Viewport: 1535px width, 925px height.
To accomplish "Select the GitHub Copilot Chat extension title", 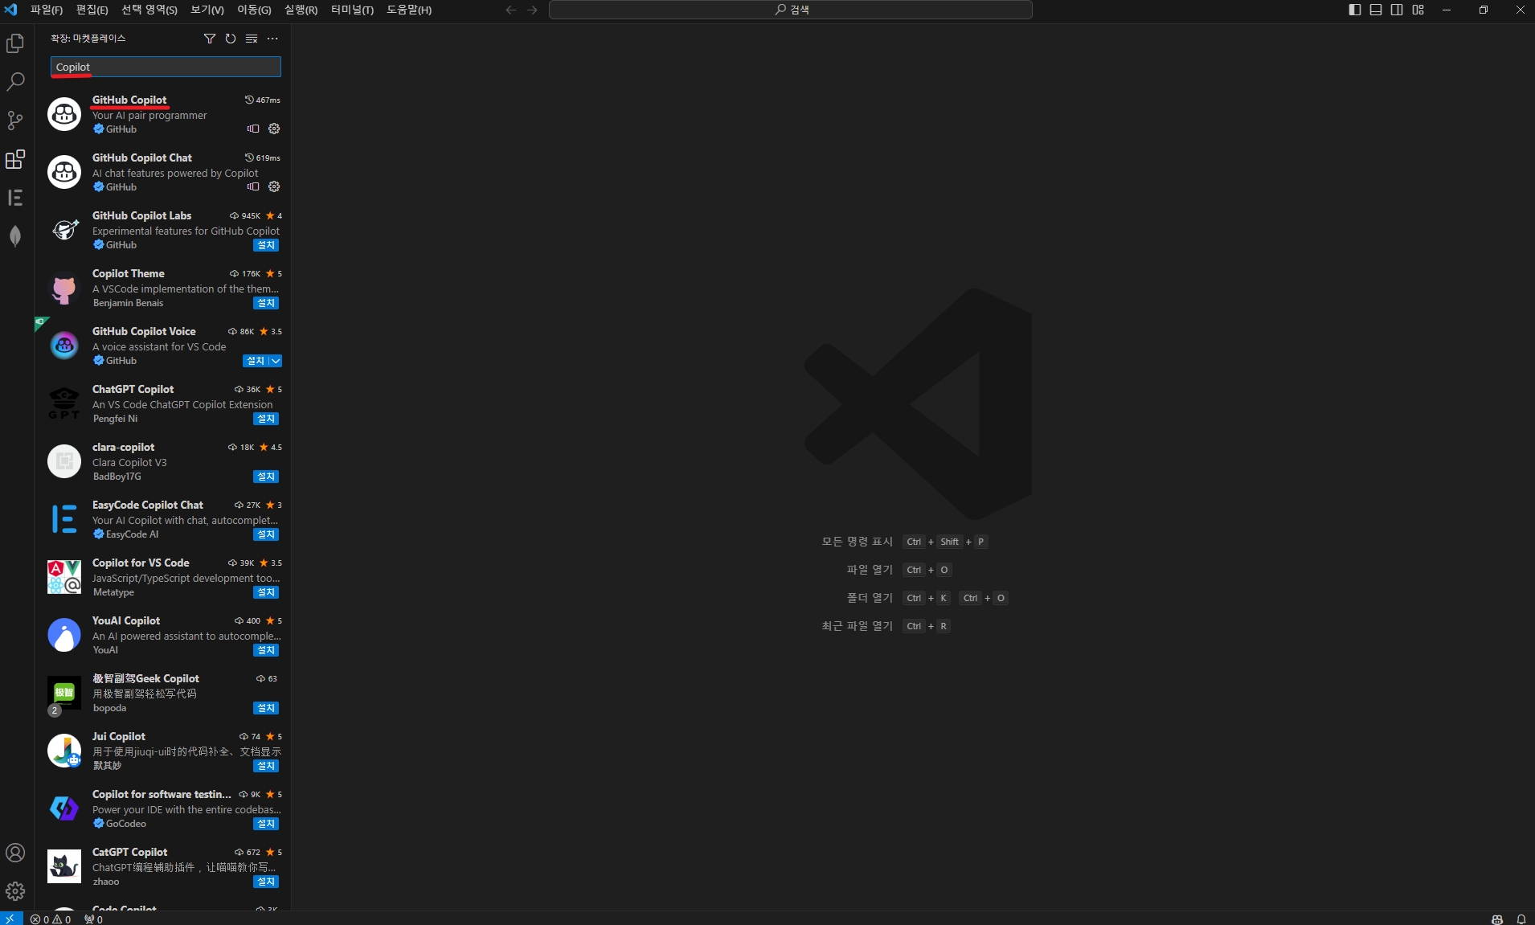I will coord(142,158).
